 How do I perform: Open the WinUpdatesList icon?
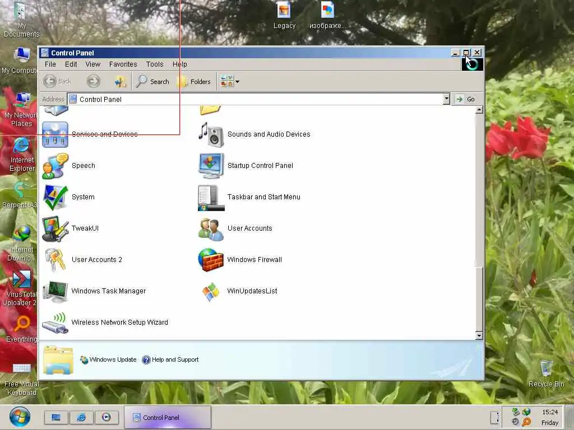211,291
